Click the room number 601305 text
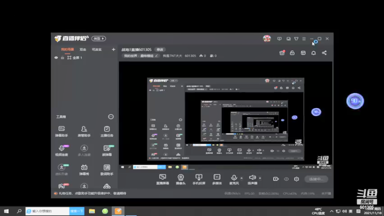 (190, 56)
